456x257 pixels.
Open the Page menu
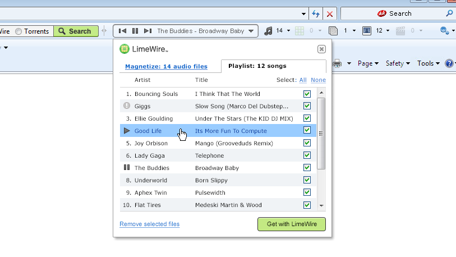coord(368,63)
